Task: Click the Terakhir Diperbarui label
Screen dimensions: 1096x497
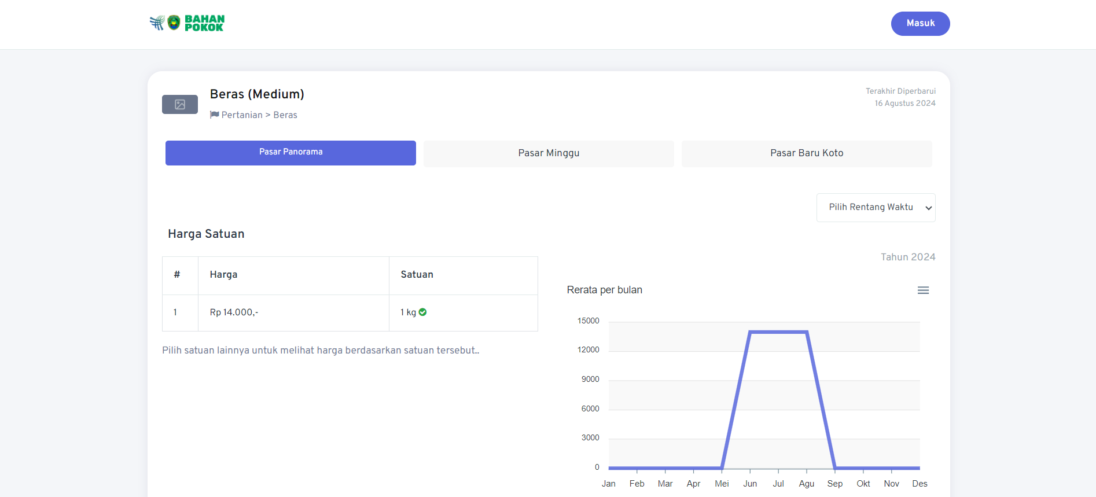Action: 900,91
